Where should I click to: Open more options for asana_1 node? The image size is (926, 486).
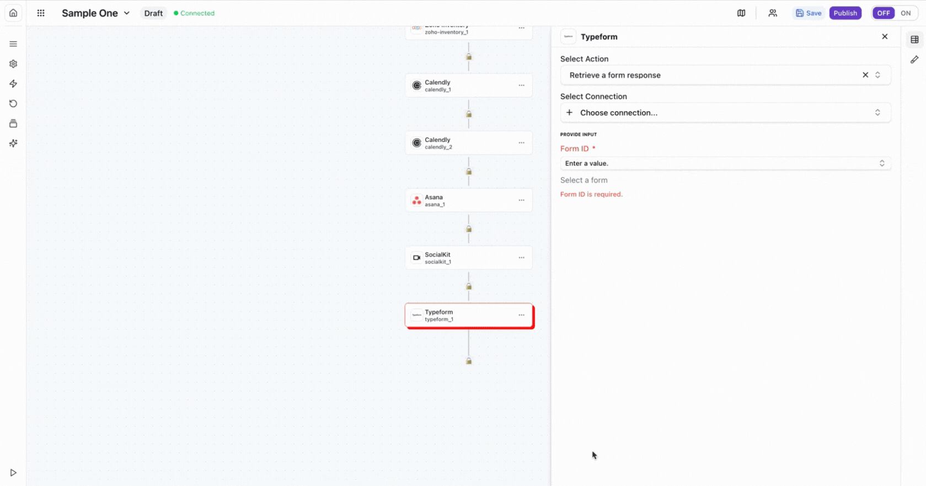pos(521,200)
